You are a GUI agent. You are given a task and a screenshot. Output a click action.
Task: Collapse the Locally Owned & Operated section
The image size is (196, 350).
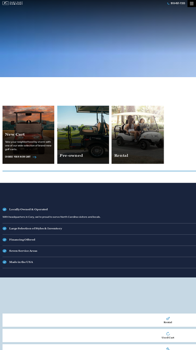[x=99, y=209]
